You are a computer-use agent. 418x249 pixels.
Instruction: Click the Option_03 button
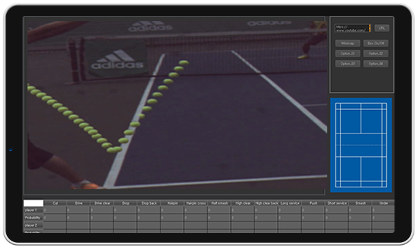pos(348,64)
